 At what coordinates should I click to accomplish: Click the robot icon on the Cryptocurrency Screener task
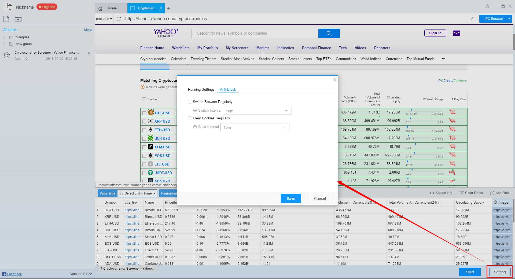point(7,55)
